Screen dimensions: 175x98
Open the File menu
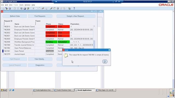pyautogui.click(x=2, y=5)
